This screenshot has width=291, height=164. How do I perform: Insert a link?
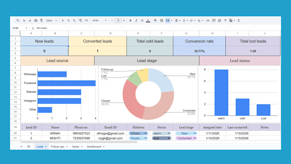click(x=208, y=21)
